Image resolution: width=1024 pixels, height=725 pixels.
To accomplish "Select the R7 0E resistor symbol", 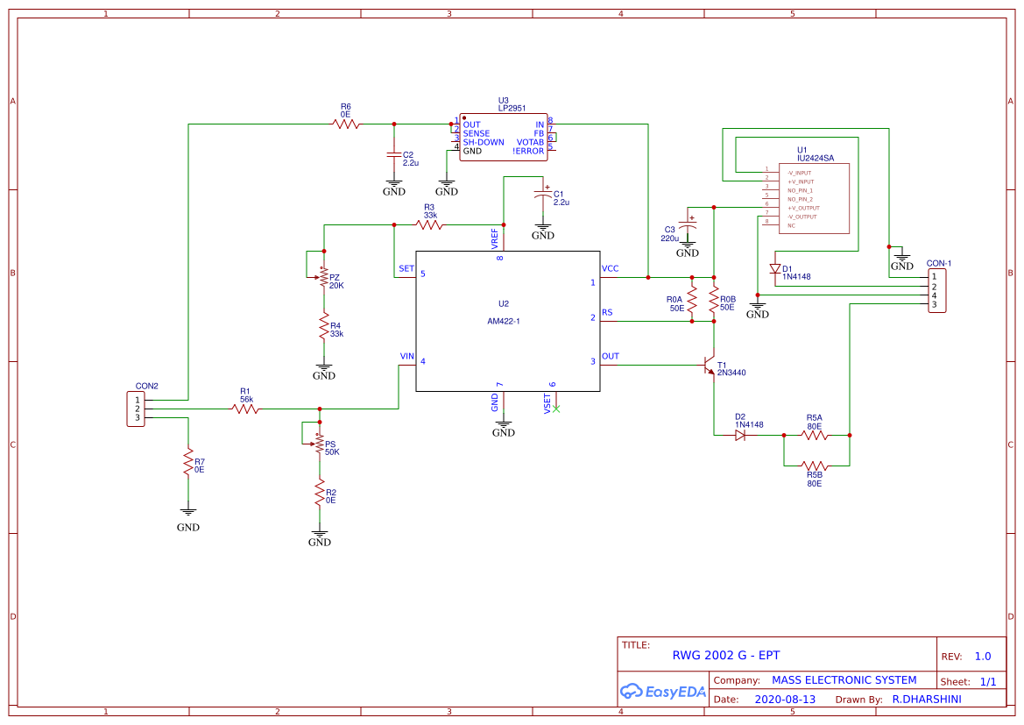I will (188, 461).
